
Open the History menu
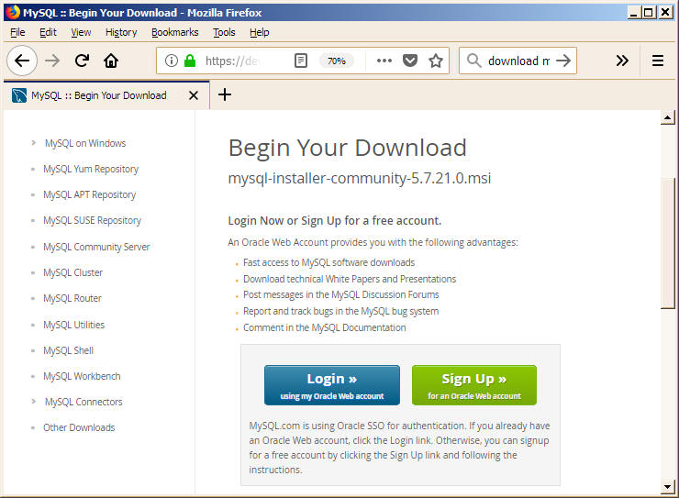click(121, 32)
